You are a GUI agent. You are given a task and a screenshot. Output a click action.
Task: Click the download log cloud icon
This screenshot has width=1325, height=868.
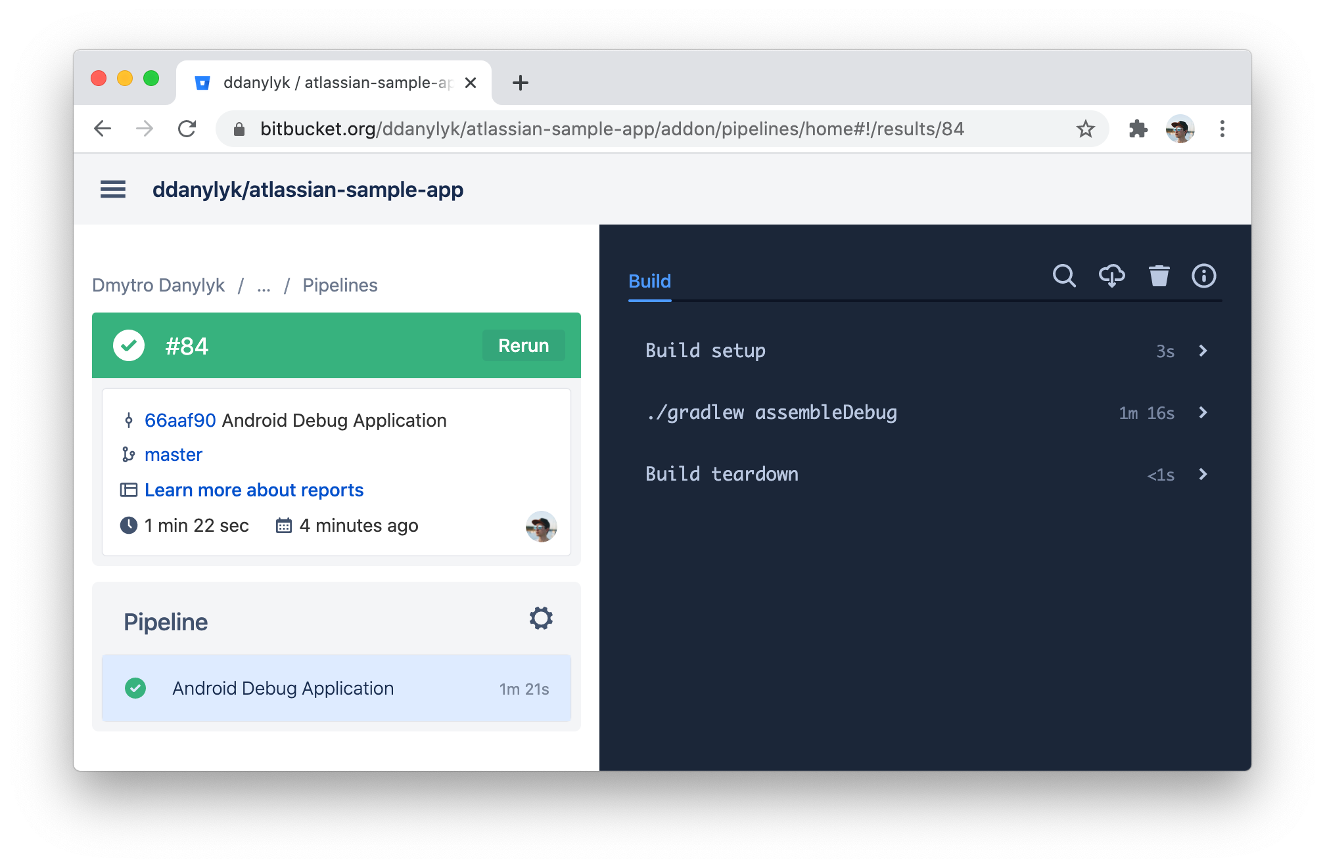tap(1111, 276)
